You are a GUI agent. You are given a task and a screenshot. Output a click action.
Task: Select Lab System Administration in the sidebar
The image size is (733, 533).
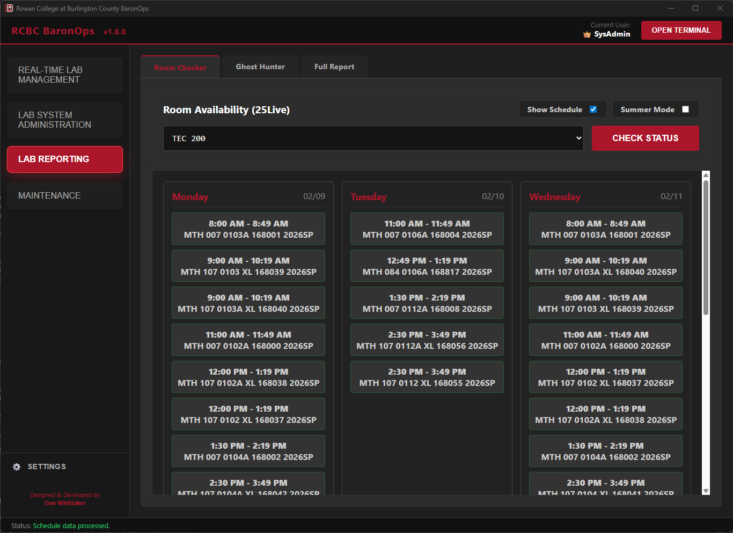coord(64,120)
